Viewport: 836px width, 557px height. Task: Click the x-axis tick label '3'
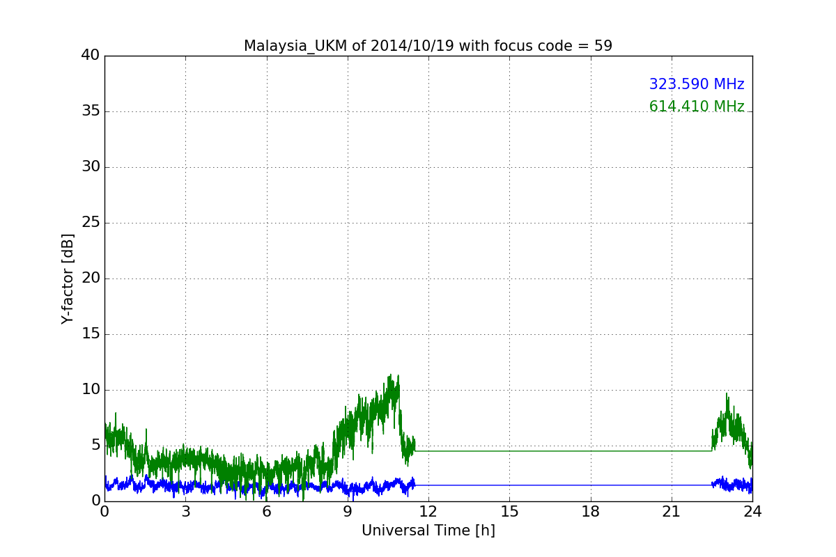pyautogui.click(x=185, y=511)
